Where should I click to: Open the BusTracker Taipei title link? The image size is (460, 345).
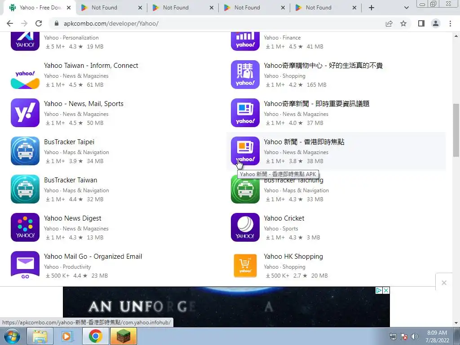pyautogui.click(x=69, y=142)
